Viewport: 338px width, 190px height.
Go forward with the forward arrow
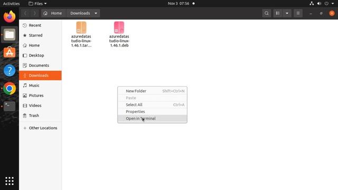pyautogui.click(x=34, y=13)
